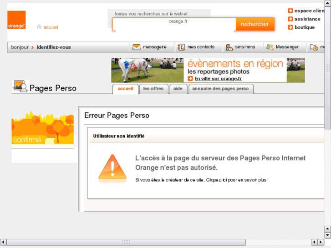Screen dimensions: 331x248
Task: Click the Cliquez-ici pour en savoir plus text
Action: click(x=237, y=180)
